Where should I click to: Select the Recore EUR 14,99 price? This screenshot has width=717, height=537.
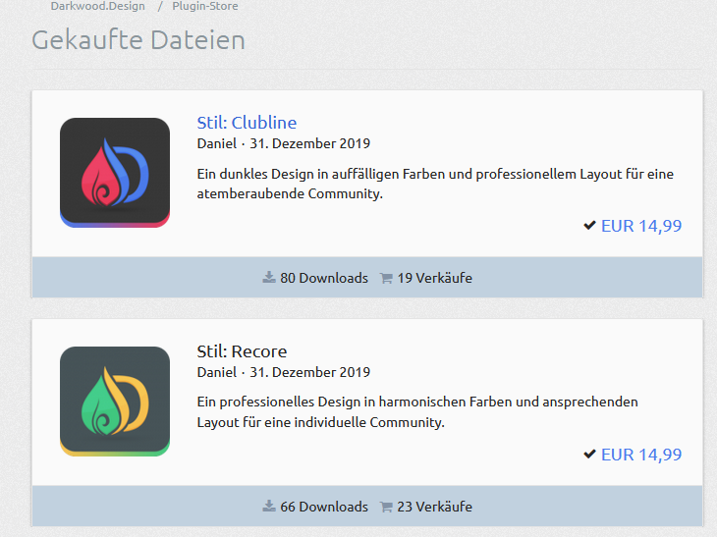640,455
